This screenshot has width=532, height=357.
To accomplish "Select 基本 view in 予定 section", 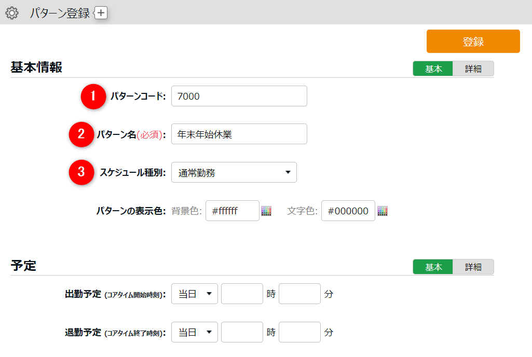I will (433, 267).
